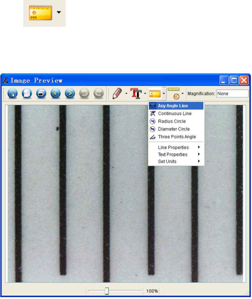Open the Text Properties menu entry

click(176, 155)
